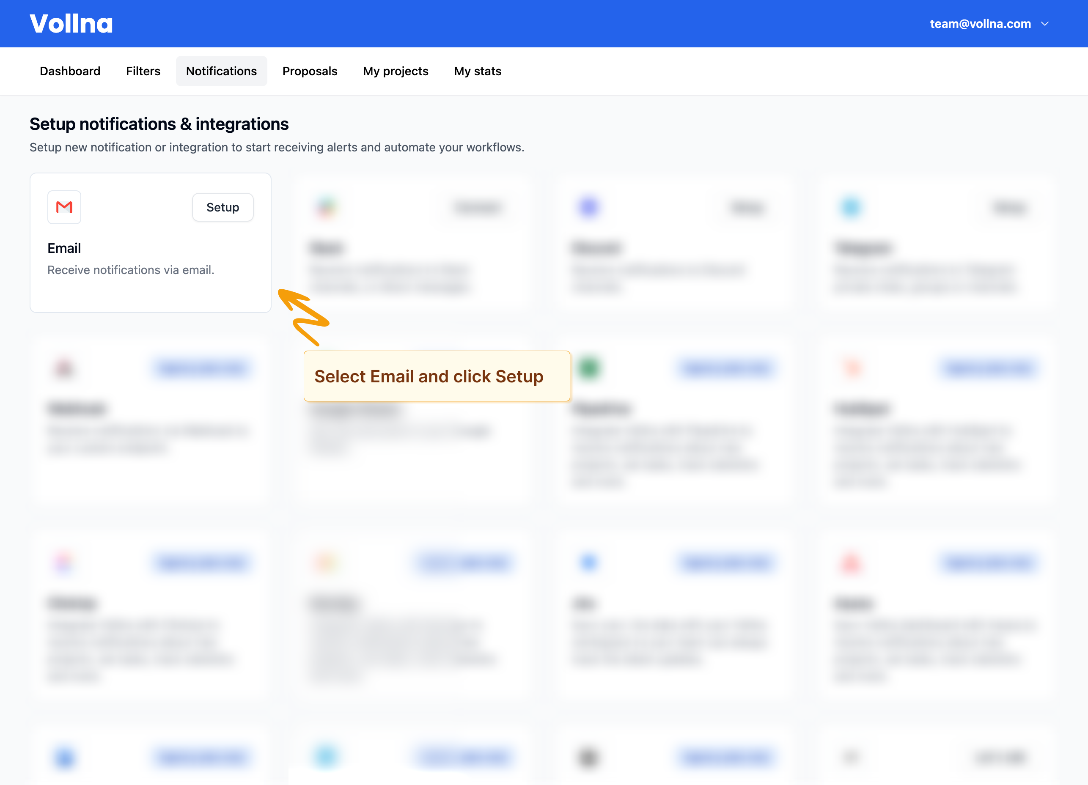1088x785 pixels.
Task: Open My projects in navigation
Action: coord(395,71)
